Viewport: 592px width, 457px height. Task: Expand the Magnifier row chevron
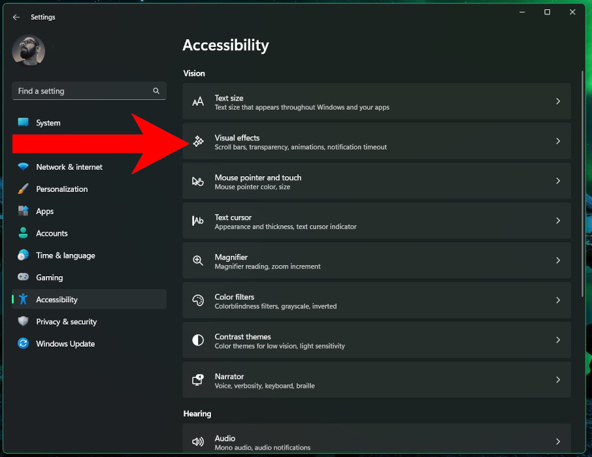tap(558, 260)
